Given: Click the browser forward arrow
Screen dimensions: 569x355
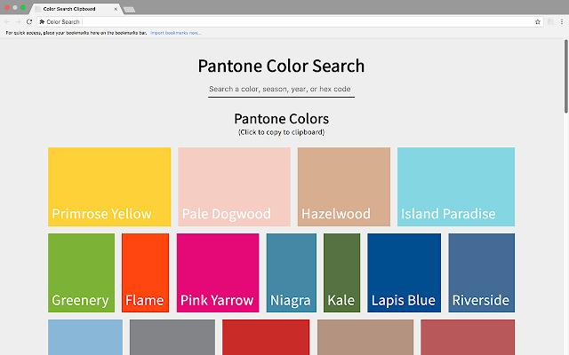Looking at the screenshot, I should tap(18, 21).
